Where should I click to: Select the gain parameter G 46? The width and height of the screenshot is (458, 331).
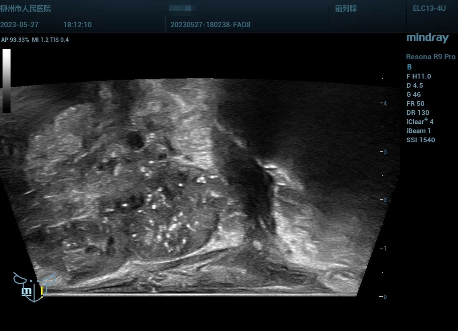tap(414, 95)
